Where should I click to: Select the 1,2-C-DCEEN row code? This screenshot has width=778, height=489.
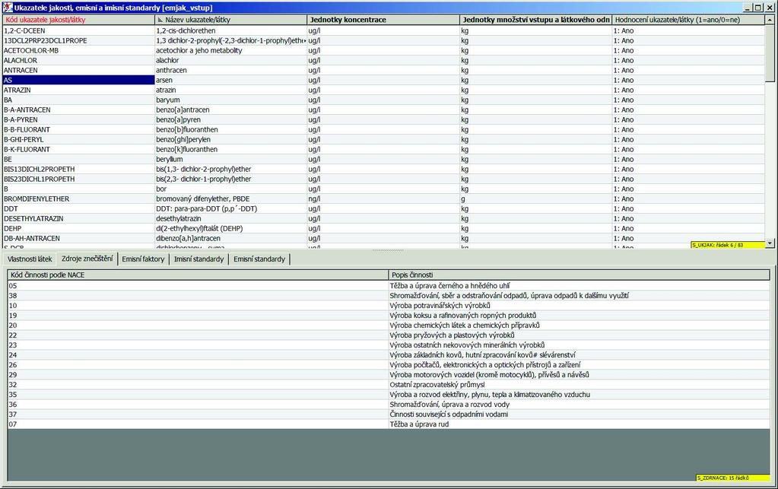[78, 30]
